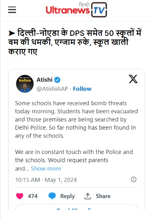Click the Ultranews TV logo
Viewport: 152px width, 219px height.
76,10
